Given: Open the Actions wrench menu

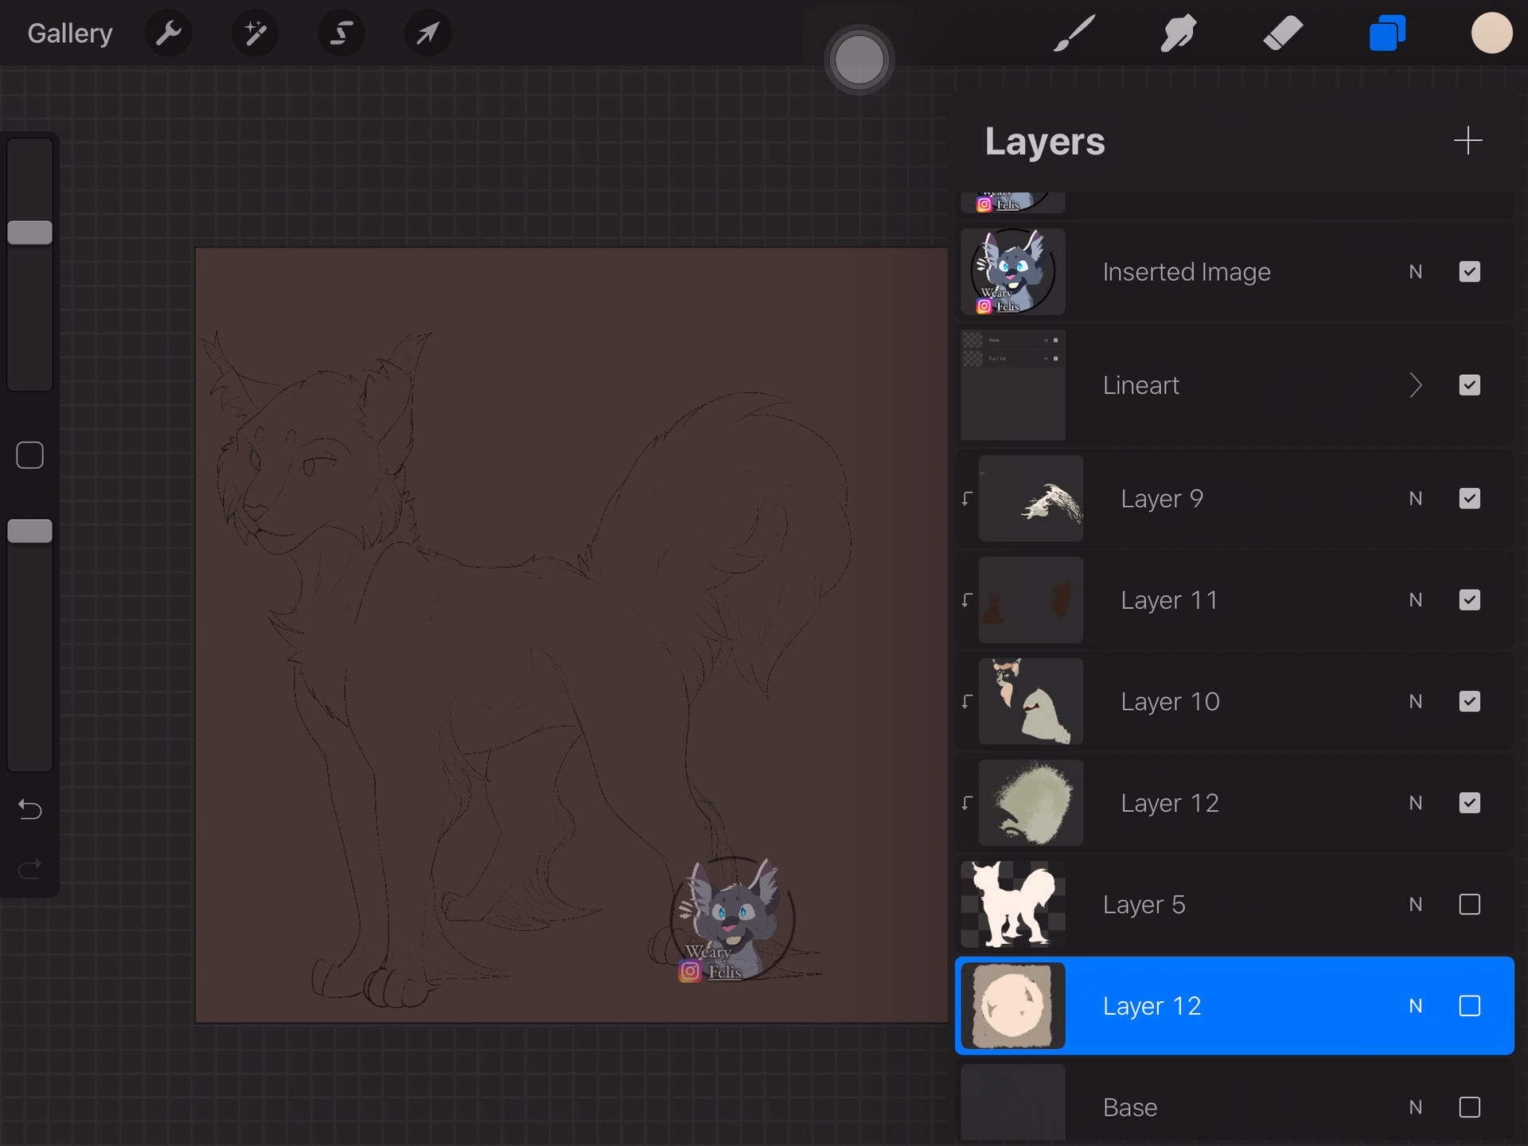Looking at the screenshot, I should point(169,33).
